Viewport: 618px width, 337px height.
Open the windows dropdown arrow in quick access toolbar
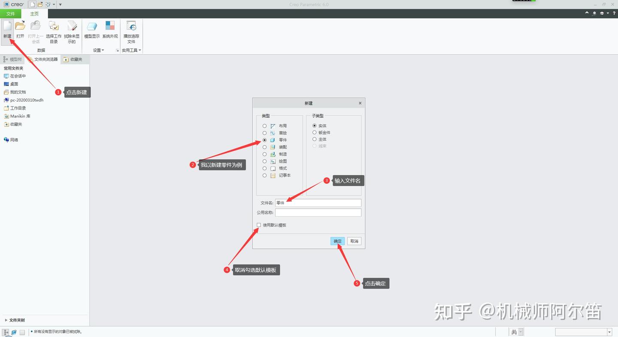pos(54,4)
